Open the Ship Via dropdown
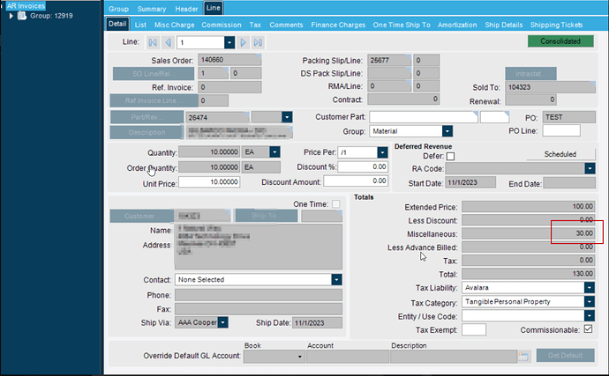 click(223, 322)
